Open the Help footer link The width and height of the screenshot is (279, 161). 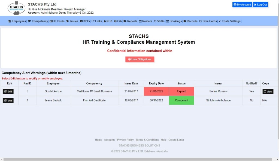pyautogui.click(x=163, y=140)
